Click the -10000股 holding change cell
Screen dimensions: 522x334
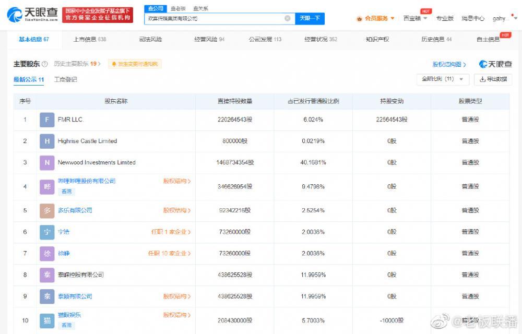coord(391,320)
